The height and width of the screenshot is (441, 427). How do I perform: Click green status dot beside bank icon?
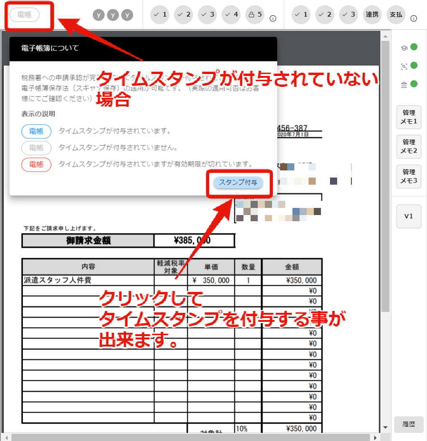414,84
